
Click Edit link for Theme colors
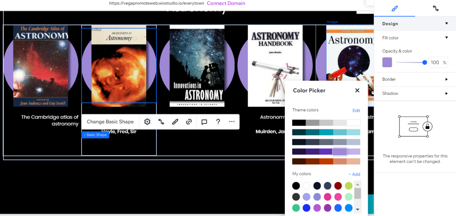356,110
